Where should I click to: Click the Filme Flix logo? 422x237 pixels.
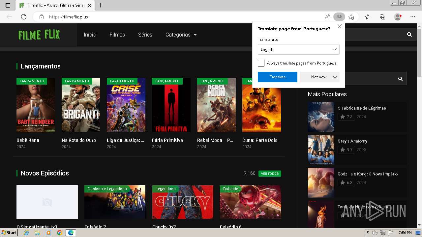coord(39,35)
